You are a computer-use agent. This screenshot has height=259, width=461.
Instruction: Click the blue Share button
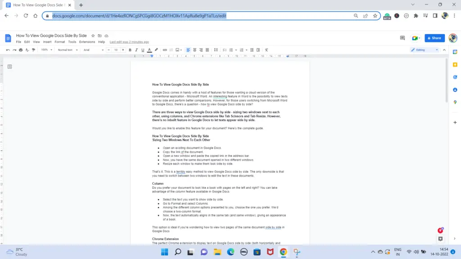434,38
